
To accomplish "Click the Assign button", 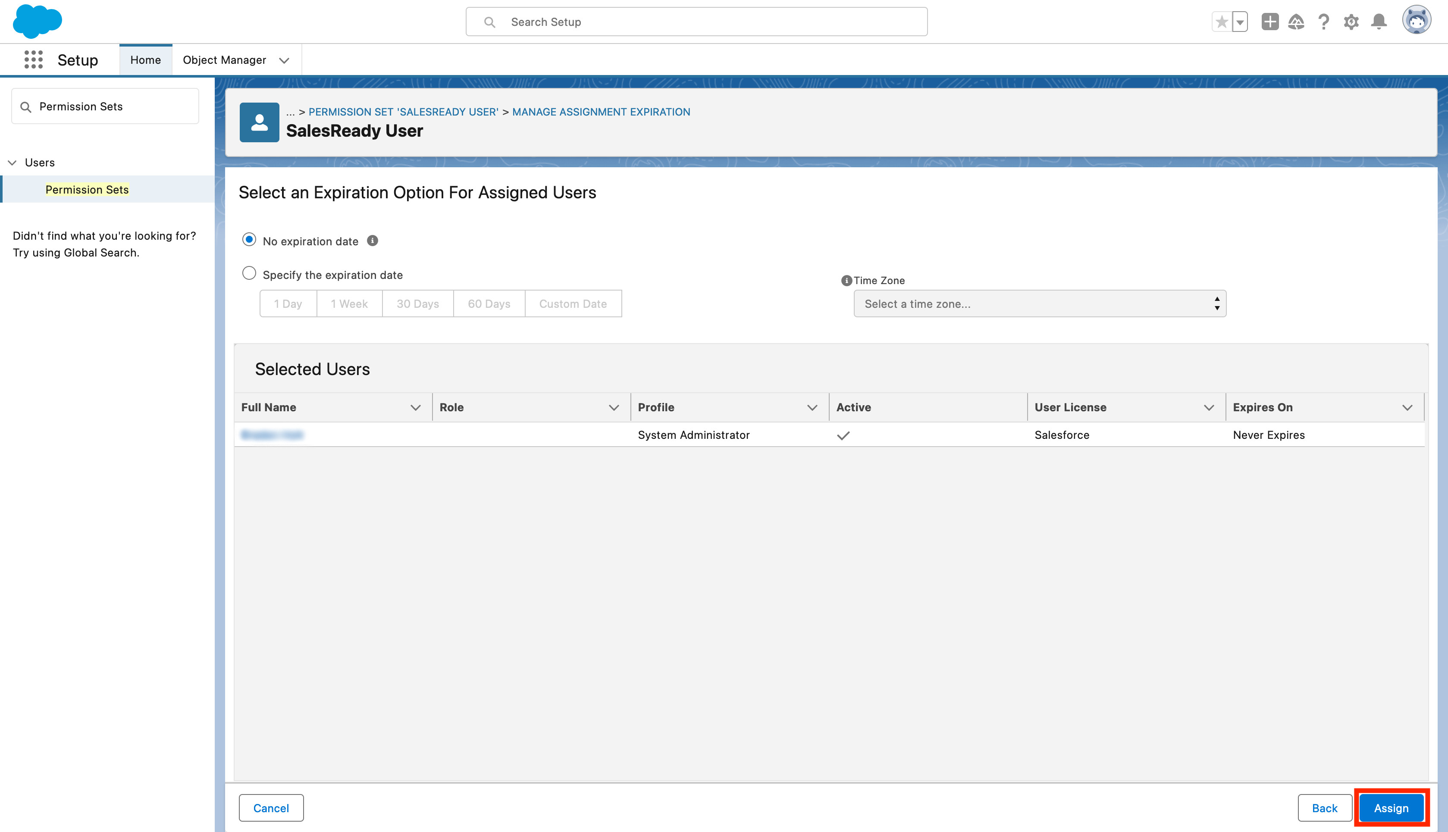I will (x=1390, y=808).
